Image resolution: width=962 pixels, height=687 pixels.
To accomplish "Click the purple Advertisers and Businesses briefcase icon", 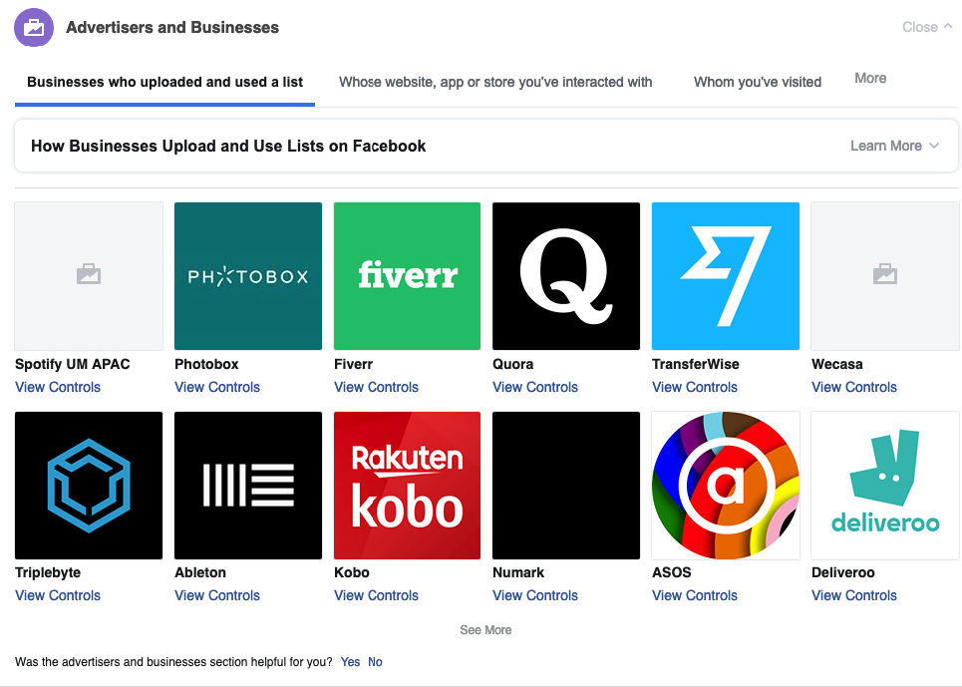I will click(x=33, y=28).
